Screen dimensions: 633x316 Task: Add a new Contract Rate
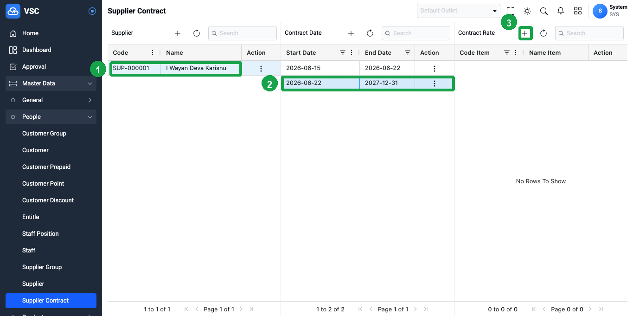[x=525, y=33]
